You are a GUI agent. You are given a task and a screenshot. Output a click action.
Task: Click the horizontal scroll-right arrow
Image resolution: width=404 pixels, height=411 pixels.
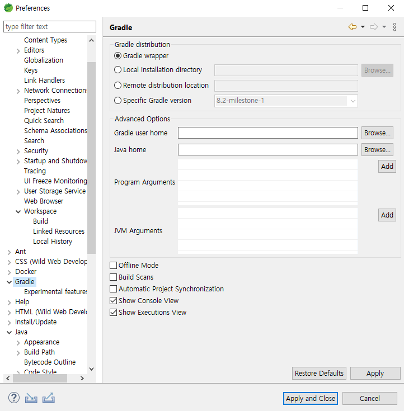(x=82, y=378)
